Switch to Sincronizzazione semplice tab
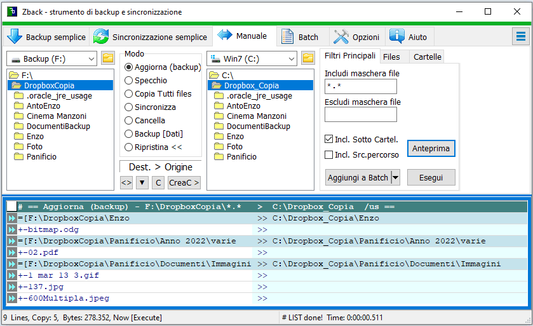This screenshot has width=533, height=326. tap(151, 37)
